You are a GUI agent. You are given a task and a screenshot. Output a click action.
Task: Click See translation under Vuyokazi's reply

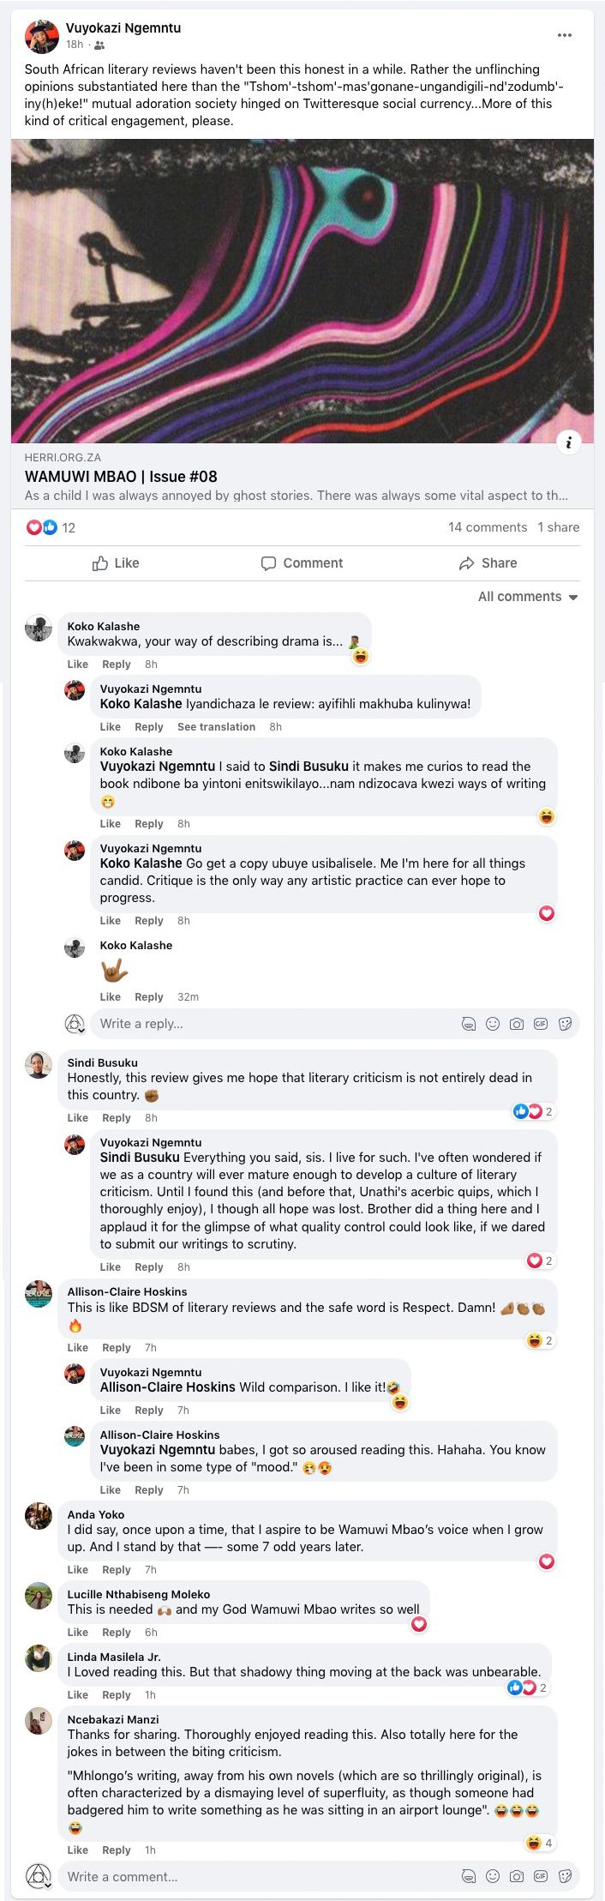point(216,726)
